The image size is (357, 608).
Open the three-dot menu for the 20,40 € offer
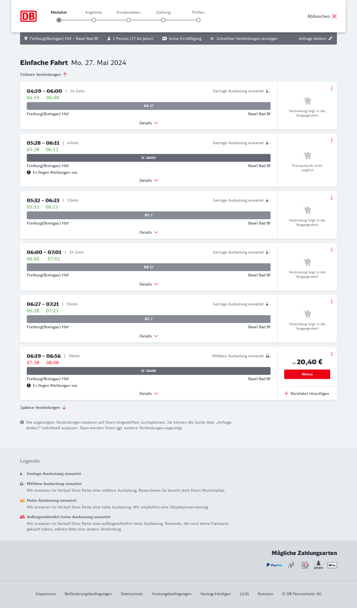[x=332, y=354]
